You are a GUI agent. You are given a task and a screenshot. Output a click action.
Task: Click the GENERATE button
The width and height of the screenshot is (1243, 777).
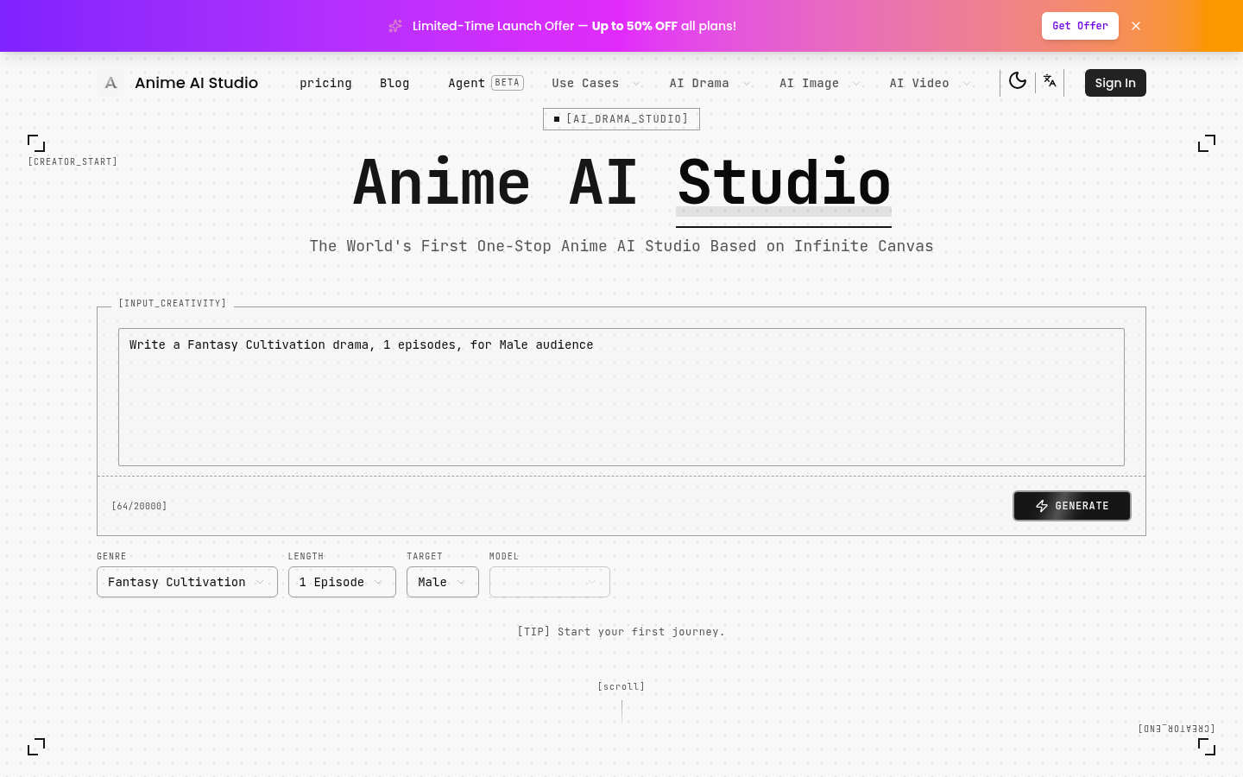[x=1072, y=506]
